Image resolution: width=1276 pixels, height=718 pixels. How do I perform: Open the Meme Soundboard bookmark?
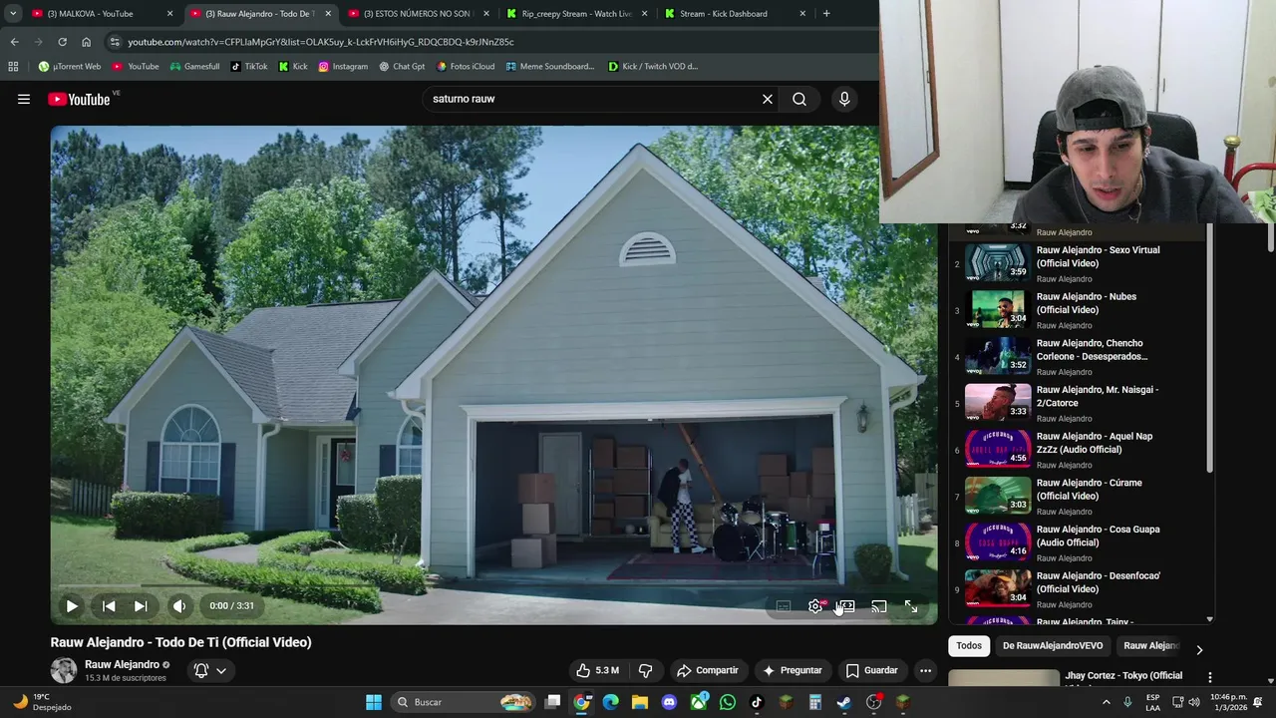pyautogui.click(x=550, y=67)
